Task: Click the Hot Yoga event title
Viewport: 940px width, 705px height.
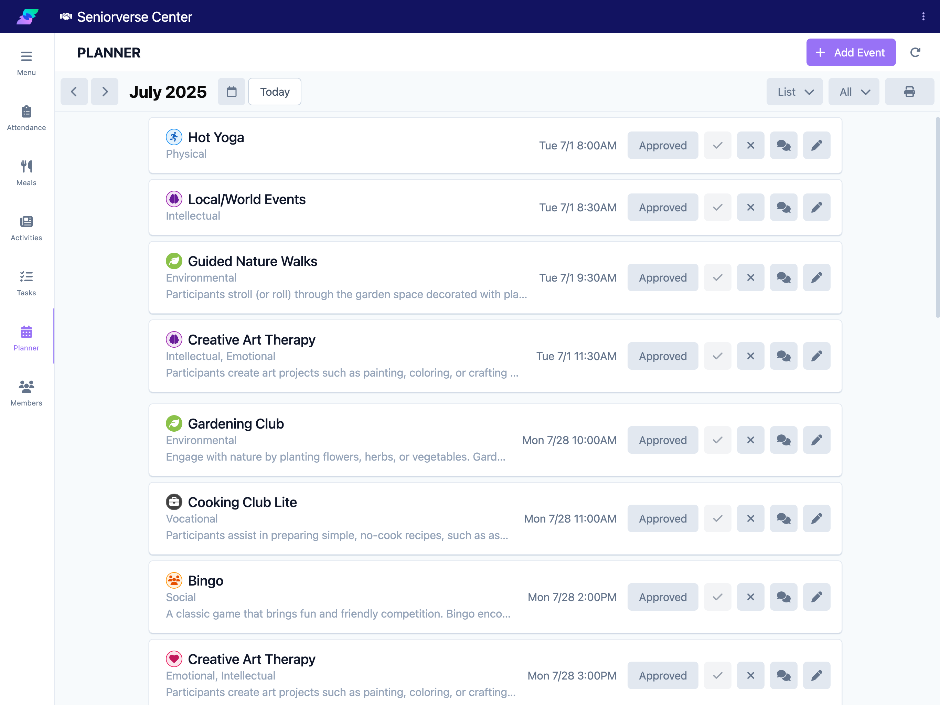Action: pos(216,137)
